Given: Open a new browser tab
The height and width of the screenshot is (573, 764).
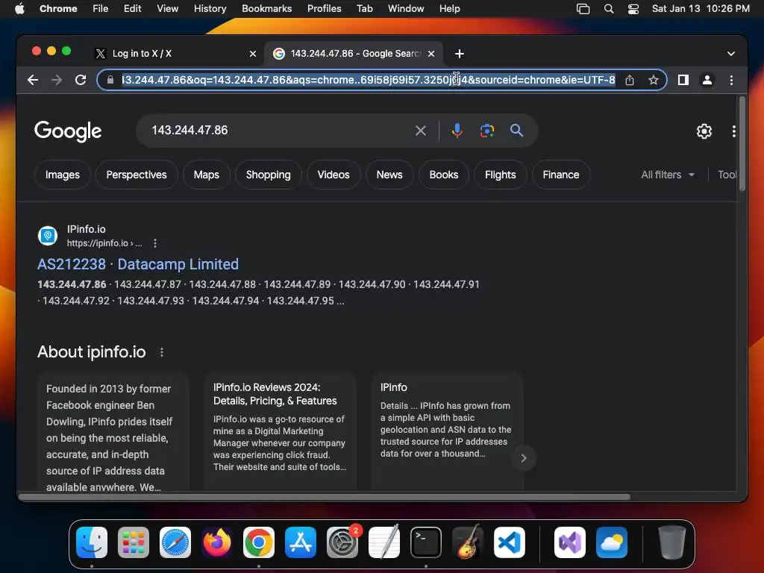Looking at the screenshot, I should click(460, 54).
